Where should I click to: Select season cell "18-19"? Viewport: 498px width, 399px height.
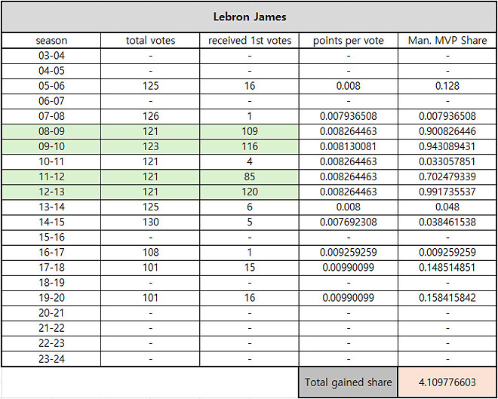51,283
